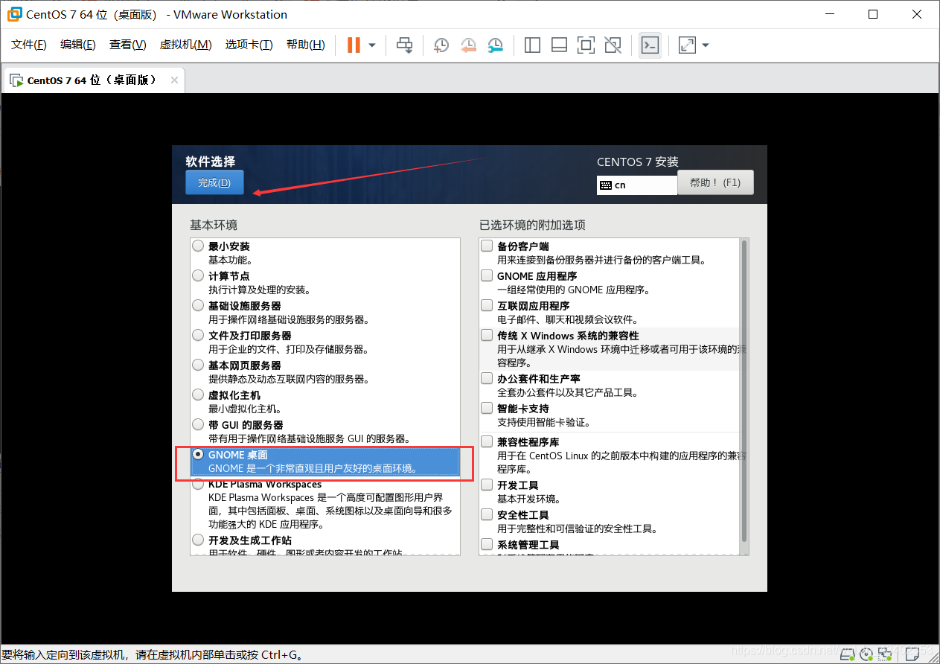Select the 文件及打印服务器 radio button

coord(198,335)
